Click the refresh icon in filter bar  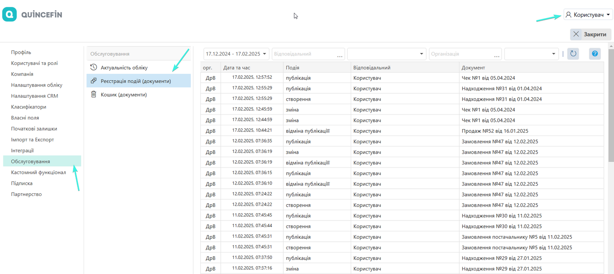click(573, 54)
